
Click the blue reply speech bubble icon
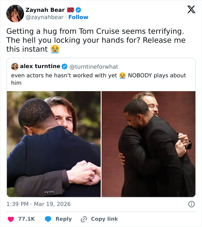[48, 219]
